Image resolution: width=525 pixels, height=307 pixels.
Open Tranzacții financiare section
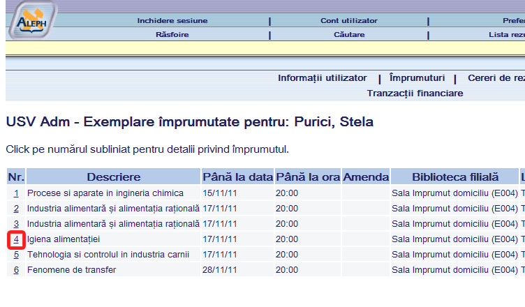[x=415, y=93]
